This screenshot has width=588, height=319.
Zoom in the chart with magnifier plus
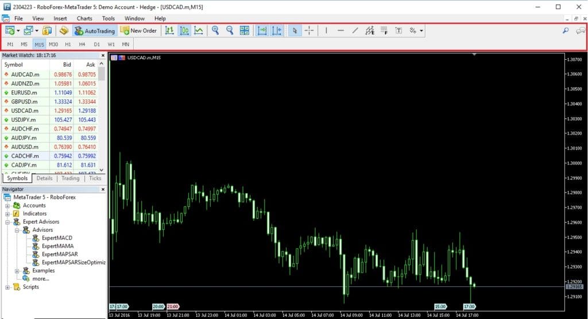[215, 31]
